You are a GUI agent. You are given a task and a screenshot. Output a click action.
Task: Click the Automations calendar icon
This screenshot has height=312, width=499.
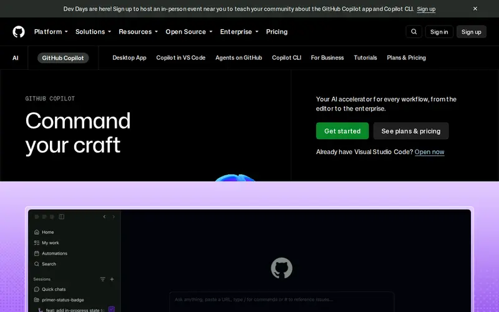click(37, 253)
